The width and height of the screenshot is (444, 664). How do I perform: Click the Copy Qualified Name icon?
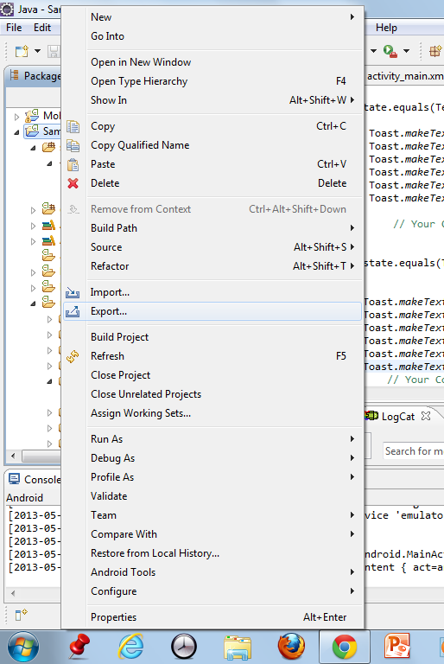pyautogui.click(x=73, y=145)
